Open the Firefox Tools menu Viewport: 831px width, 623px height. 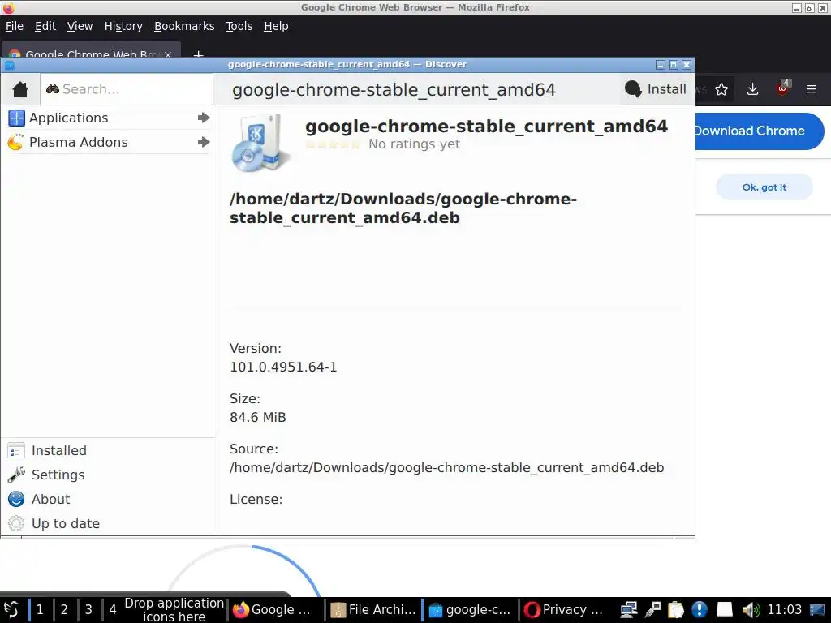pos(239,26)
